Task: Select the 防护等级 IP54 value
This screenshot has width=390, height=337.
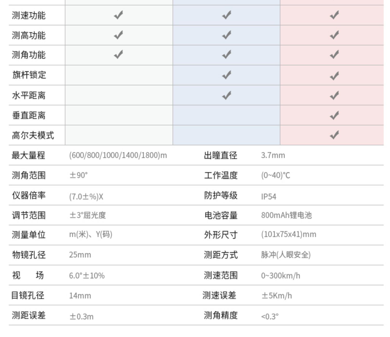Action: tap(269, 196)
